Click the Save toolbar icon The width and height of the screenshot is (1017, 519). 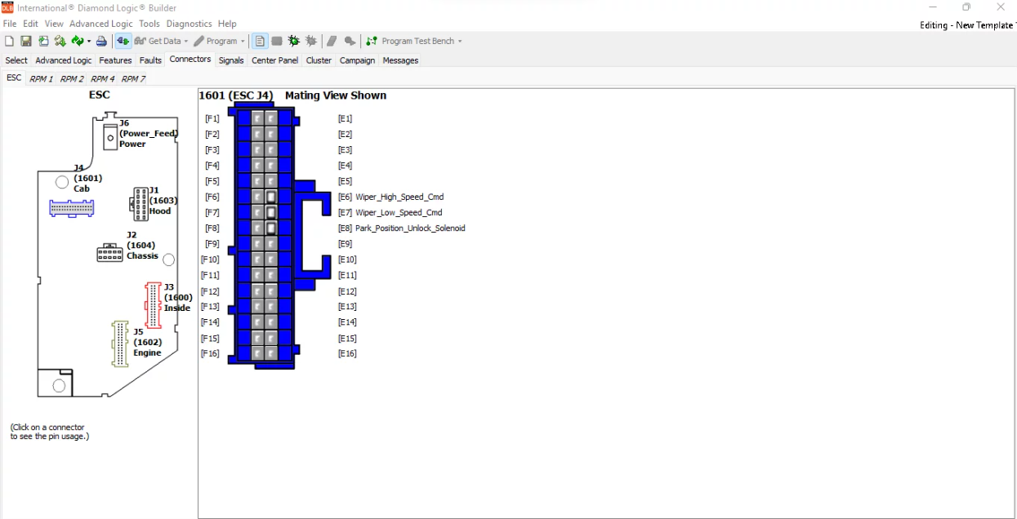tap(25, 41)
